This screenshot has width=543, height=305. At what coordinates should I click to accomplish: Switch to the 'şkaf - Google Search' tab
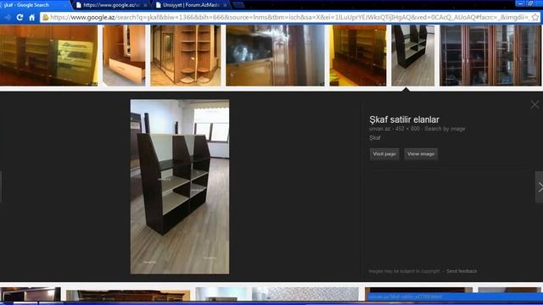tap(33, 5)
